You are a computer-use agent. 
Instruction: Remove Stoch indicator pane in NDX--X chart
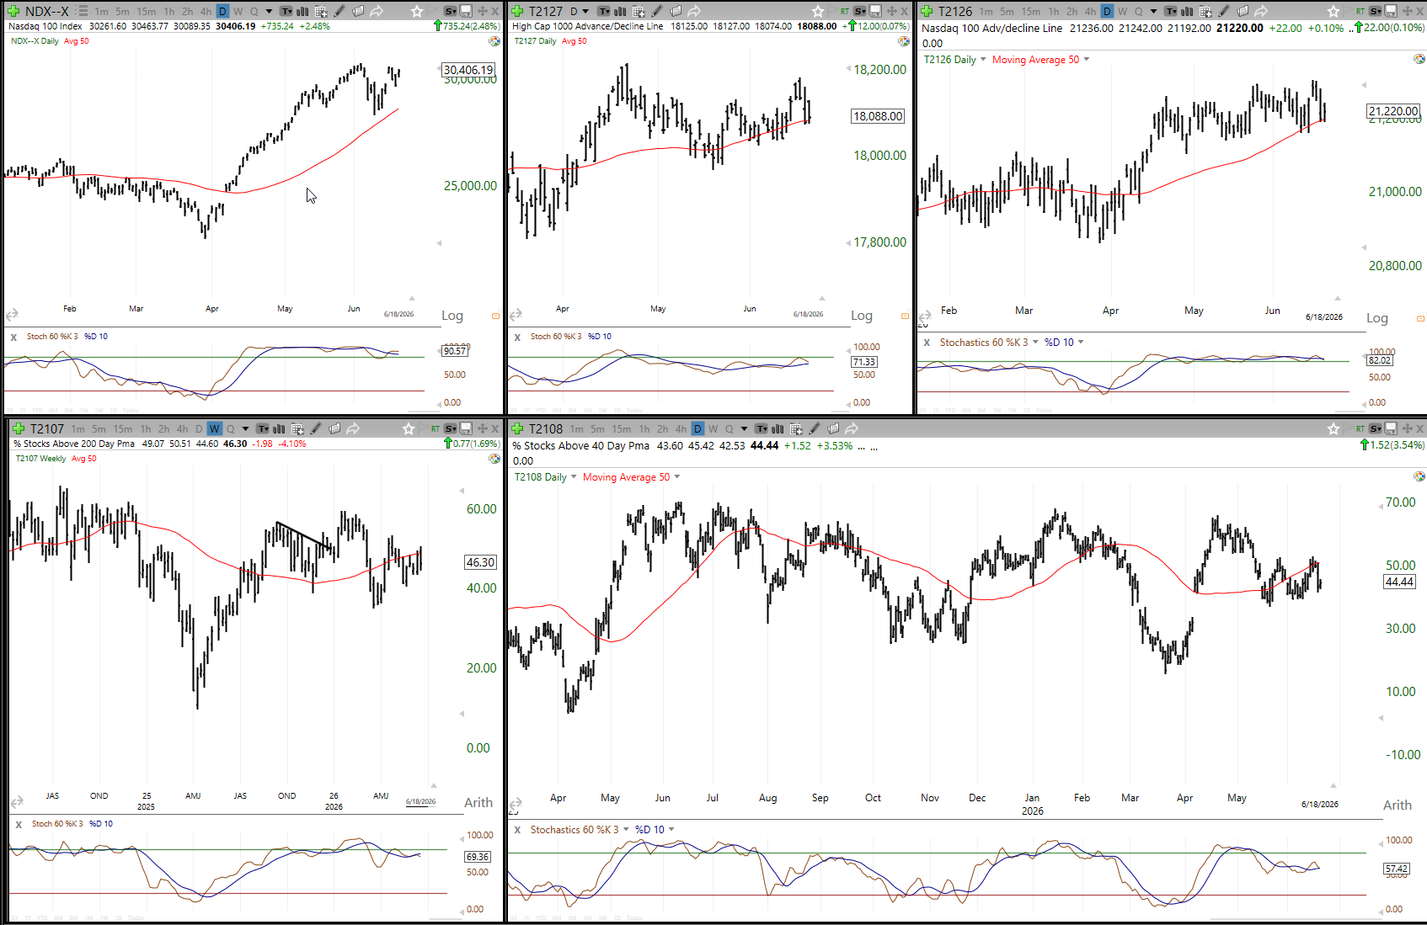(13, 337)
